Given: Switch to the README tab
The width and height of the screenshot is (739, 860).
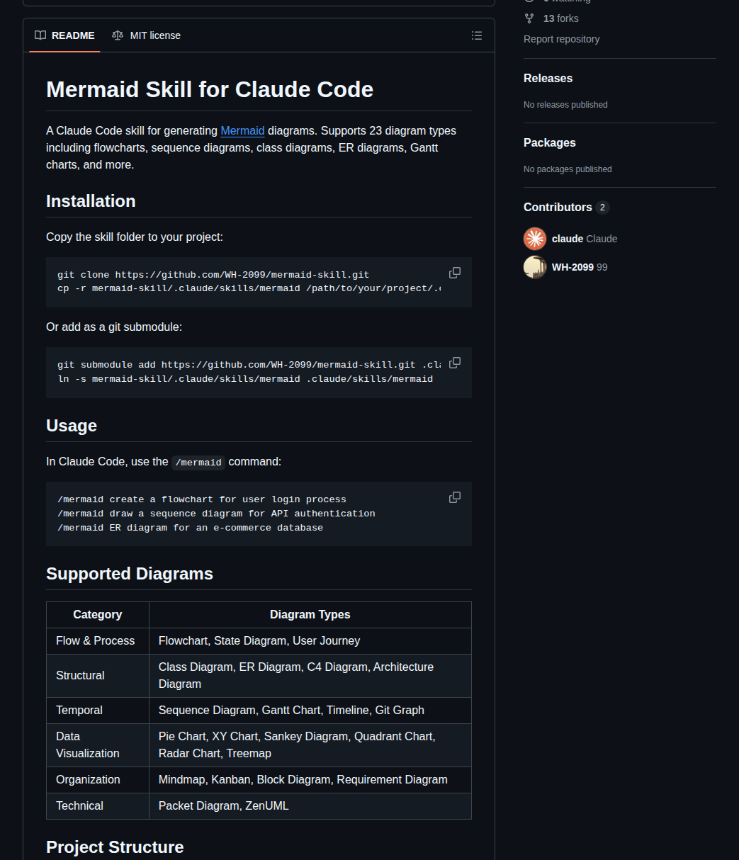Looking at the screenshot, I should pyautogui.click(x=64, y=35).
